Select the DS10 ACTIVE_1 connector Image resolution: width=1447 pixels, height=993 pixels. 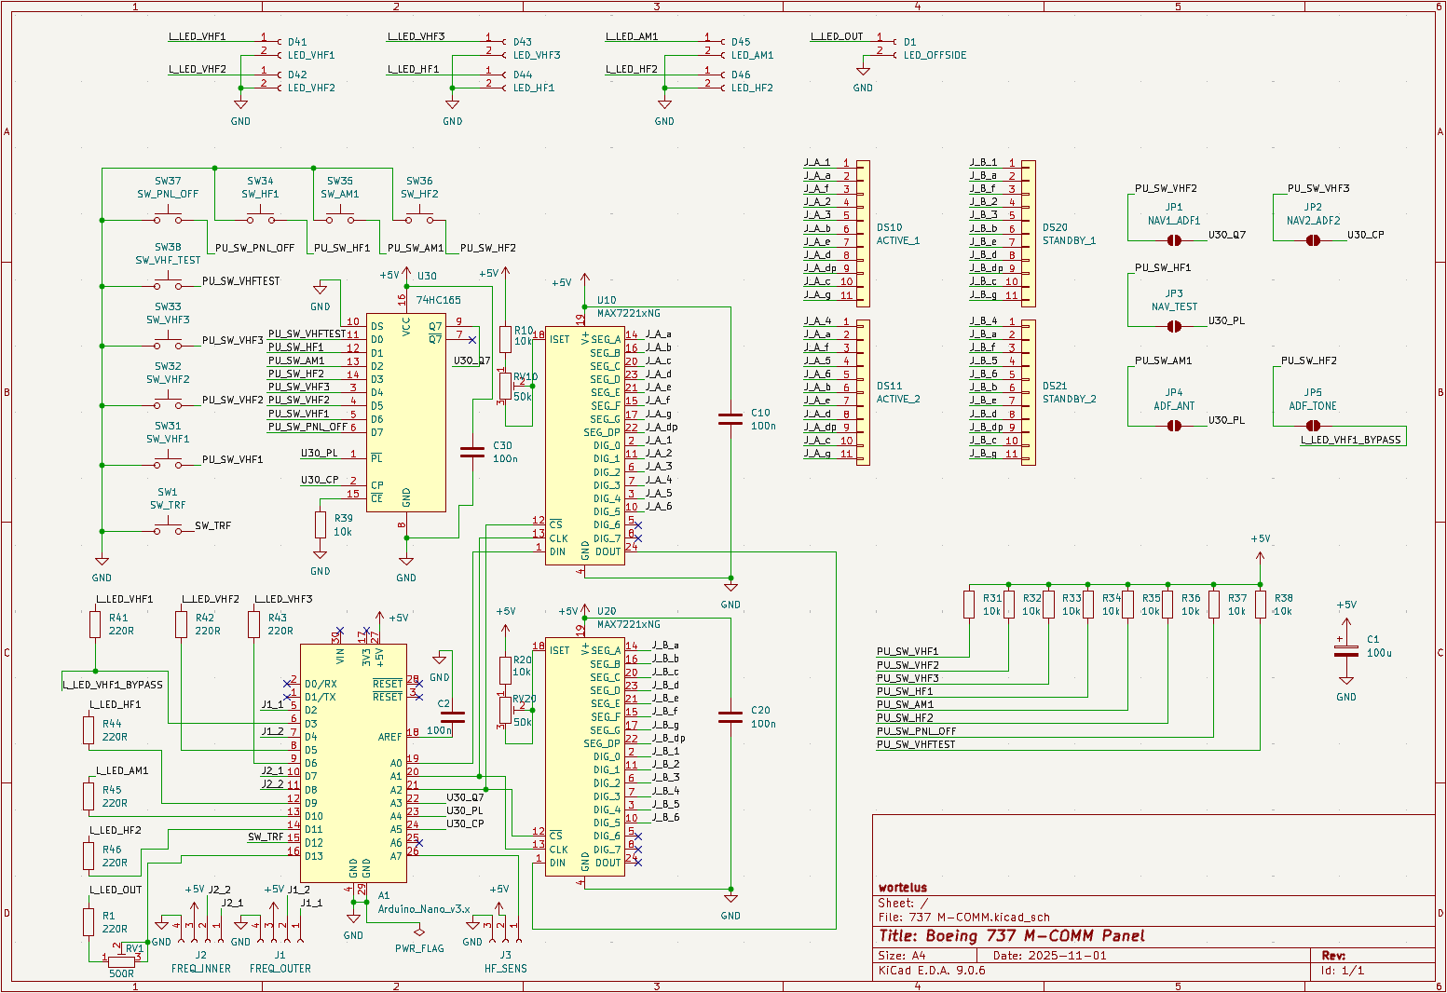click(864, 233)
